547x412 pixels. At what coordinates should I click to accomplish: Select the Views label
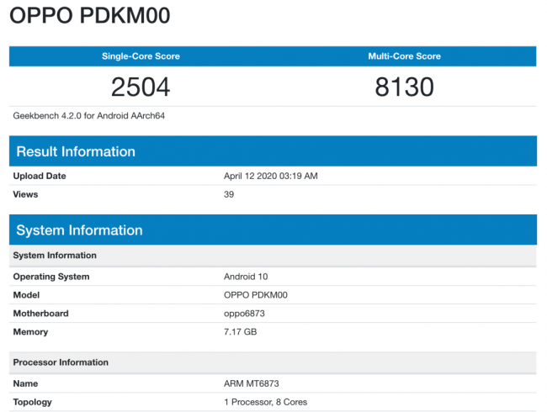click(25, 194)
